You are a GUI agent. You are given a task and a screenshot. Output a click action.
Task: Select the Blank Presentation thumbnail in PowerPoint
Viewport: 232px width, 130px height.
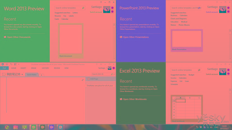[x=187, y=40]
